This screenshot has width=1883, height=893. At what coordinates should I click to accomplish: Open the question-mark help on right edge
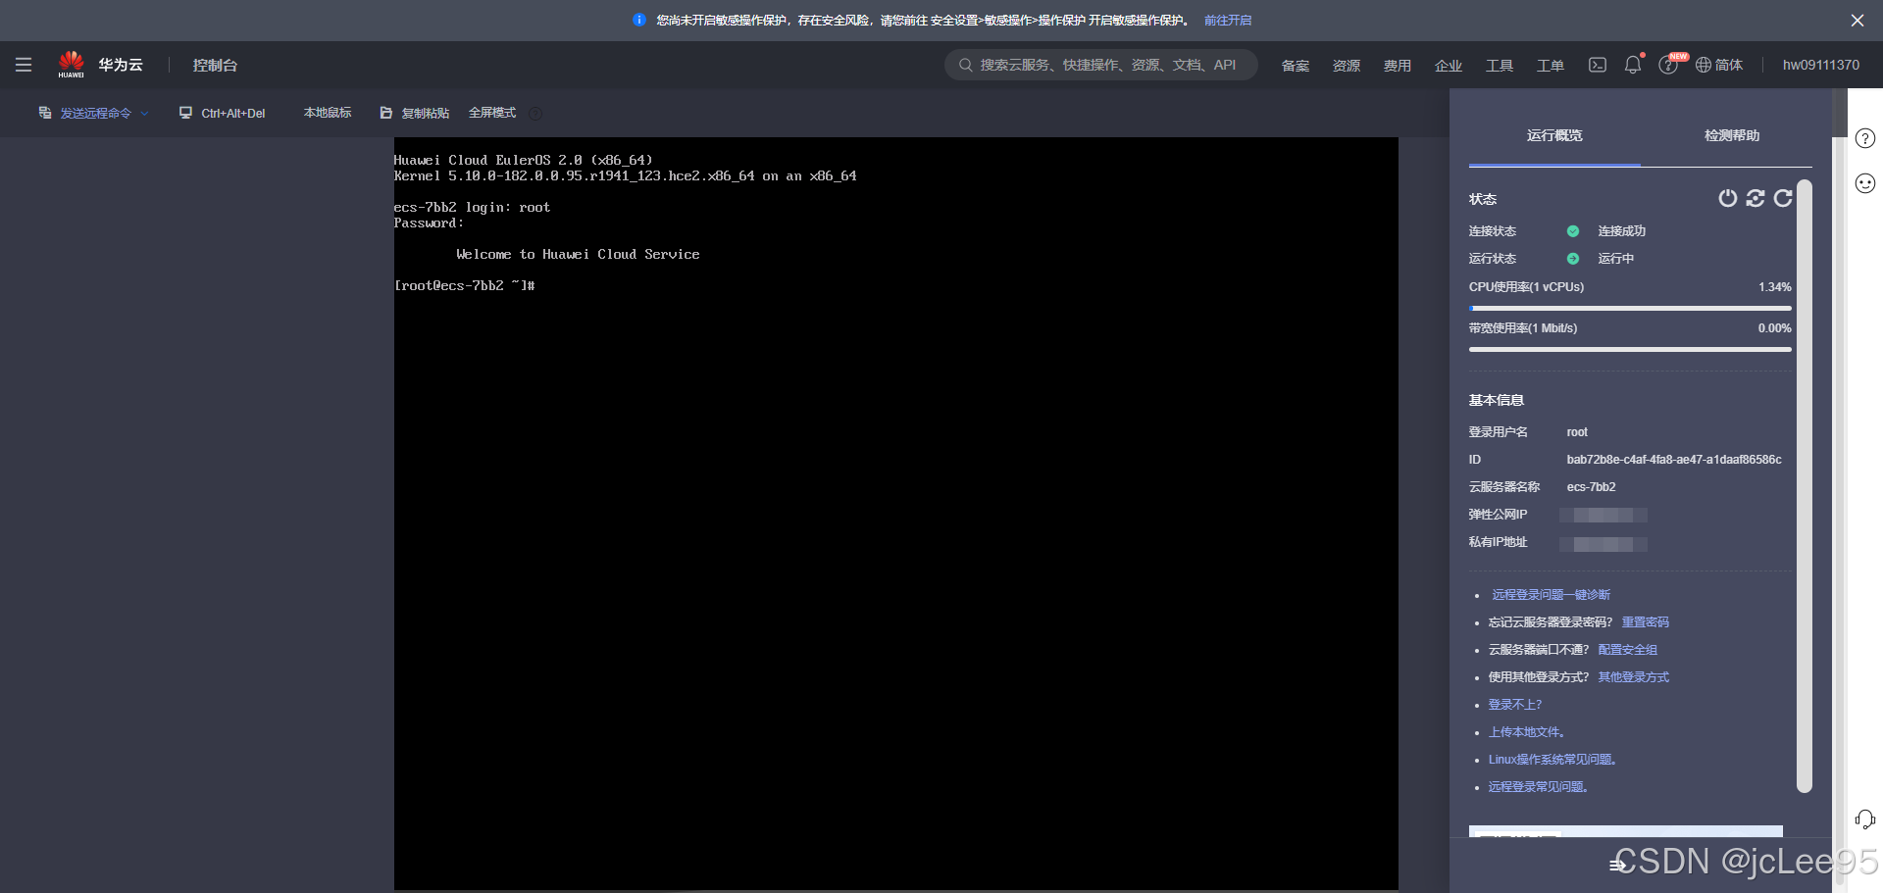point(1865,138)
